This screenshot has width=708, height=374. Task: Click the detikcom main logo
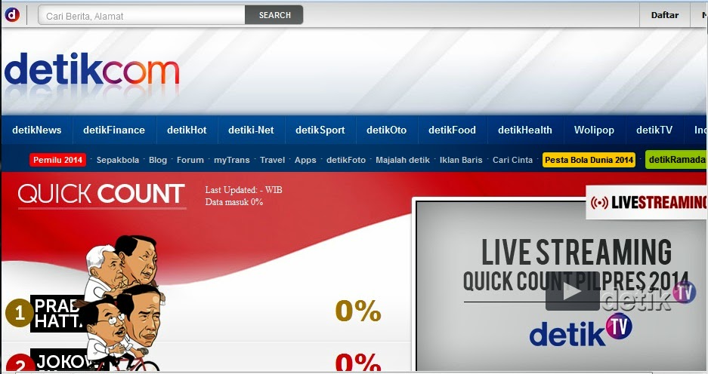tap(91, 69)
